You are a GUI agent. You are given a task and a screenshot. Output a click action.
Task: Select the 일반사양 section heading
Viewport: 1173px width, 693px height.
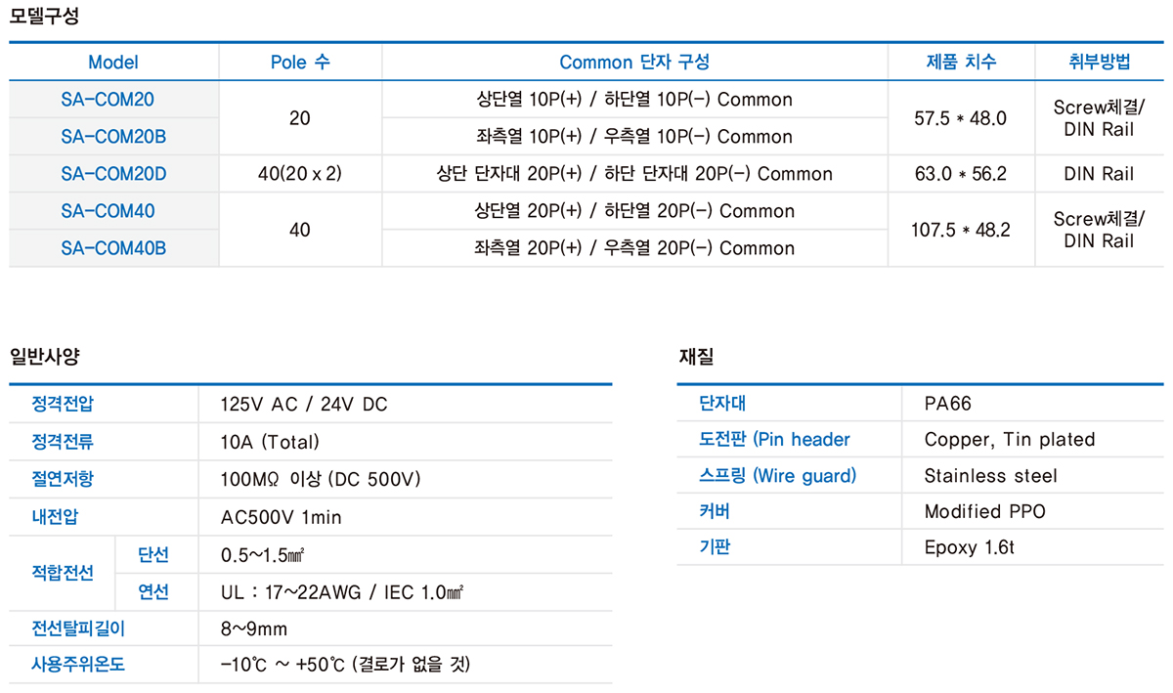(x=44, y=356)
